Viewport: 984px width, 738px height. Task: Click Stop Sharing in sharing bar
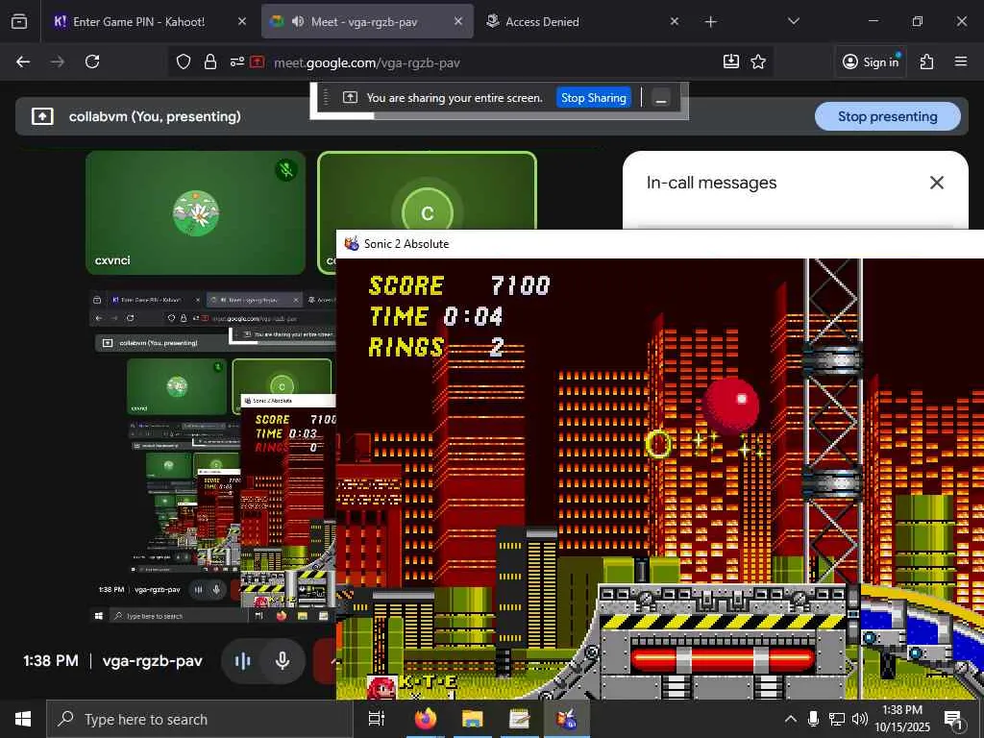tap(593, 98)
